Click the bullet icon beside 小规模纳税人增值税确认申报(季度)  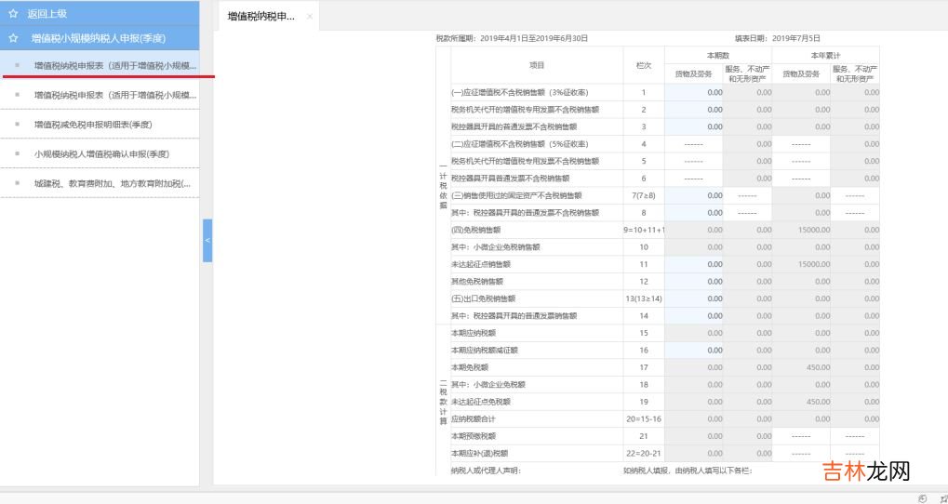tap(17, 153)
